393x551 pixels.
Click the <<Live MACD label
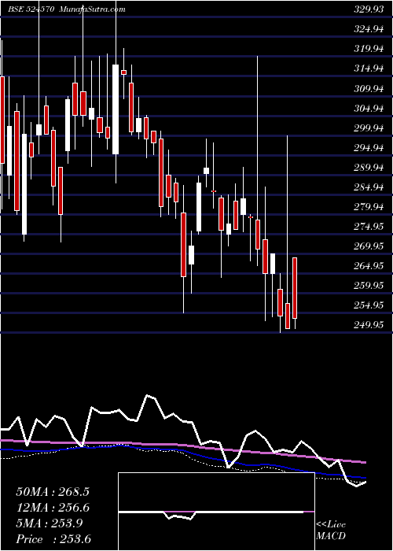point(331,531)
